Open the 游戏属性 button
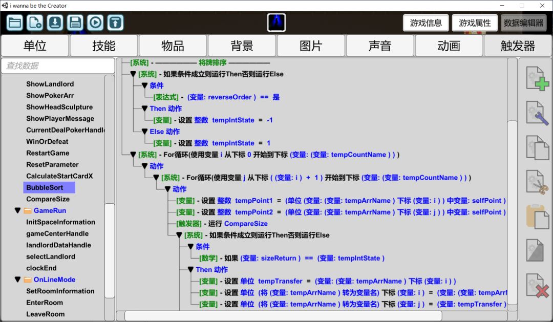The height and width of the screenshot is (322, 553). click(475, 23)
